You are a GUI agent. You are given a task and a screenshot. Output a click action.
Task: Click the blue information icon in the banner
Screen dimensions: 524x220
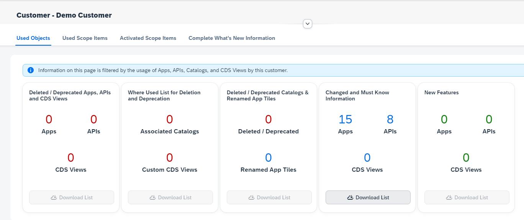coord(31,70)
